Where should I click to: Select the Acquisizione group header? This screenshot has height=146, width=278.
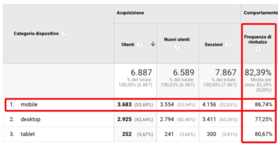click(x=130, y=13)
